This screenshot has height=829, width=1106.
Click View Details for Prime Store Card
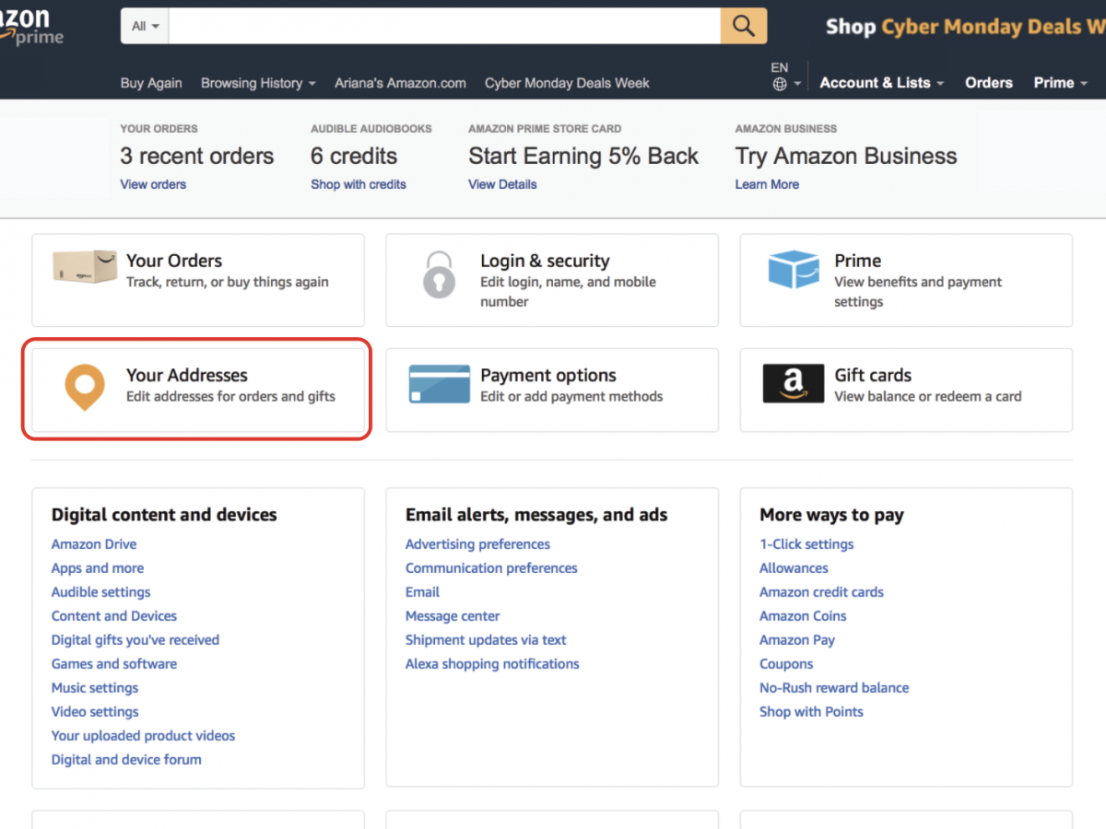502,184
